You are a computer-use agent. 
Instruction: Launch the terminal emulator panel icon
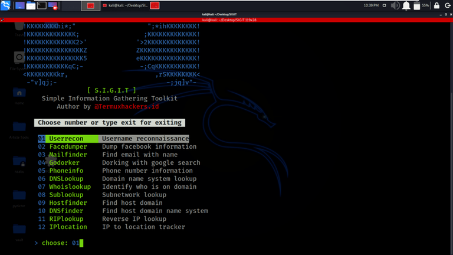[x=42, y=5]
